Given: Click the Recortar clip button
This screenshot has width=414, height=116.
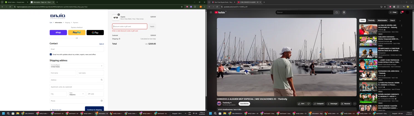Looking at the screenshot, I should pyautogui.click(x=346, y=104).
